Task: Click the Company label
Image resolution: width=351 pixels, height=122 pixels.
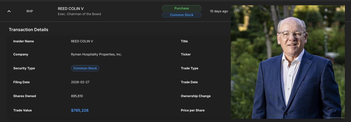Action: [x=21, y=54]
